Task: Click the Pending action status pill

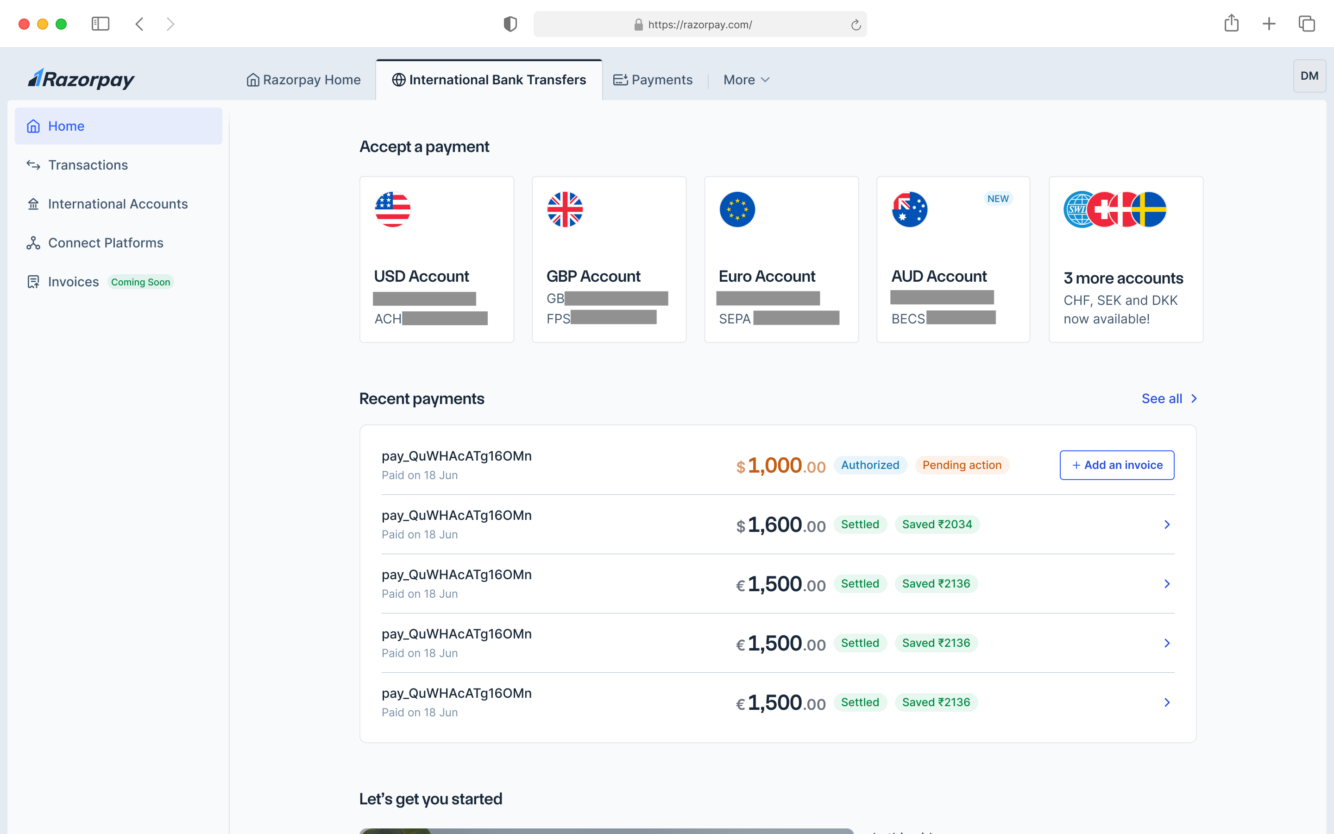Action: [962, 465]
